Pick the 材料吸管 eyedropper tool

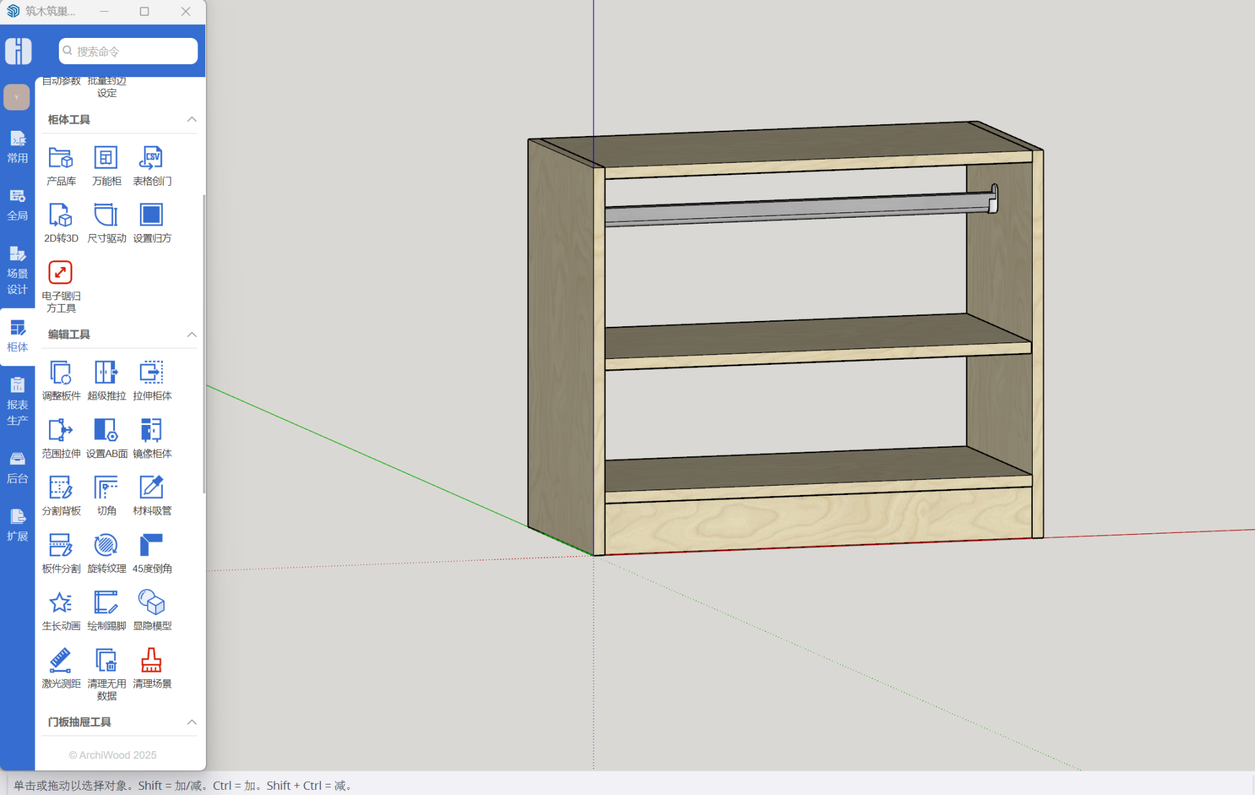point(152,488)
